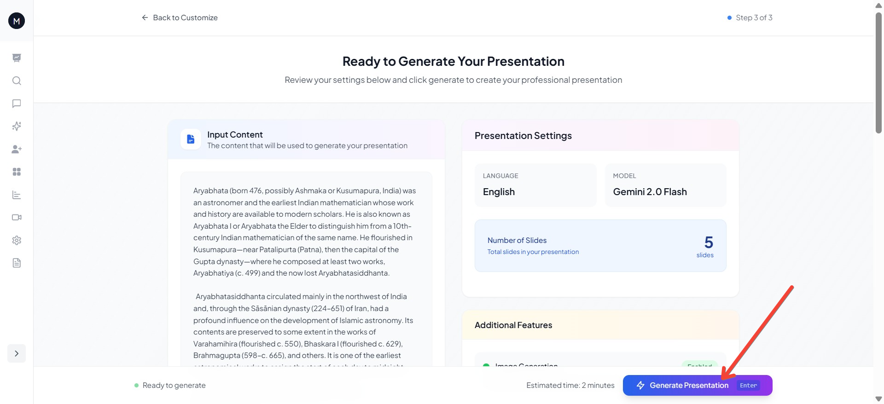Open the bar chart analytics icon
The height and width of the screenshot is (404, 884).
17,195
